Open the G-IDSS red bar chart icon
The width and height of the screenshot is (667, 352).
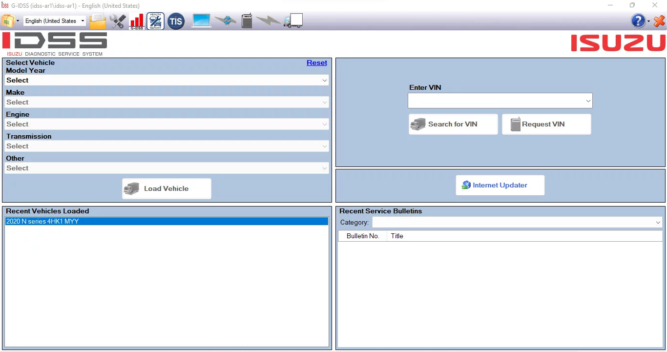coord(137,21)
